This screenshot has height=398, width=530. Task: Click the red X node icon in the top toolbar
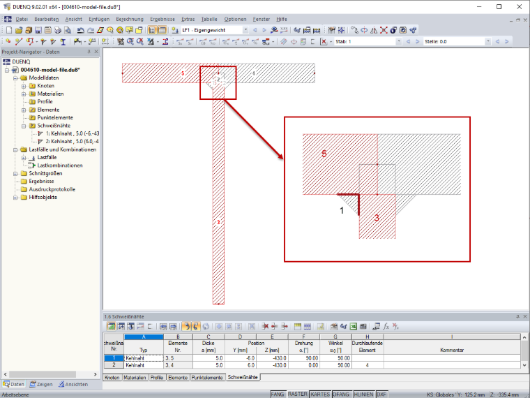point(384,30)
